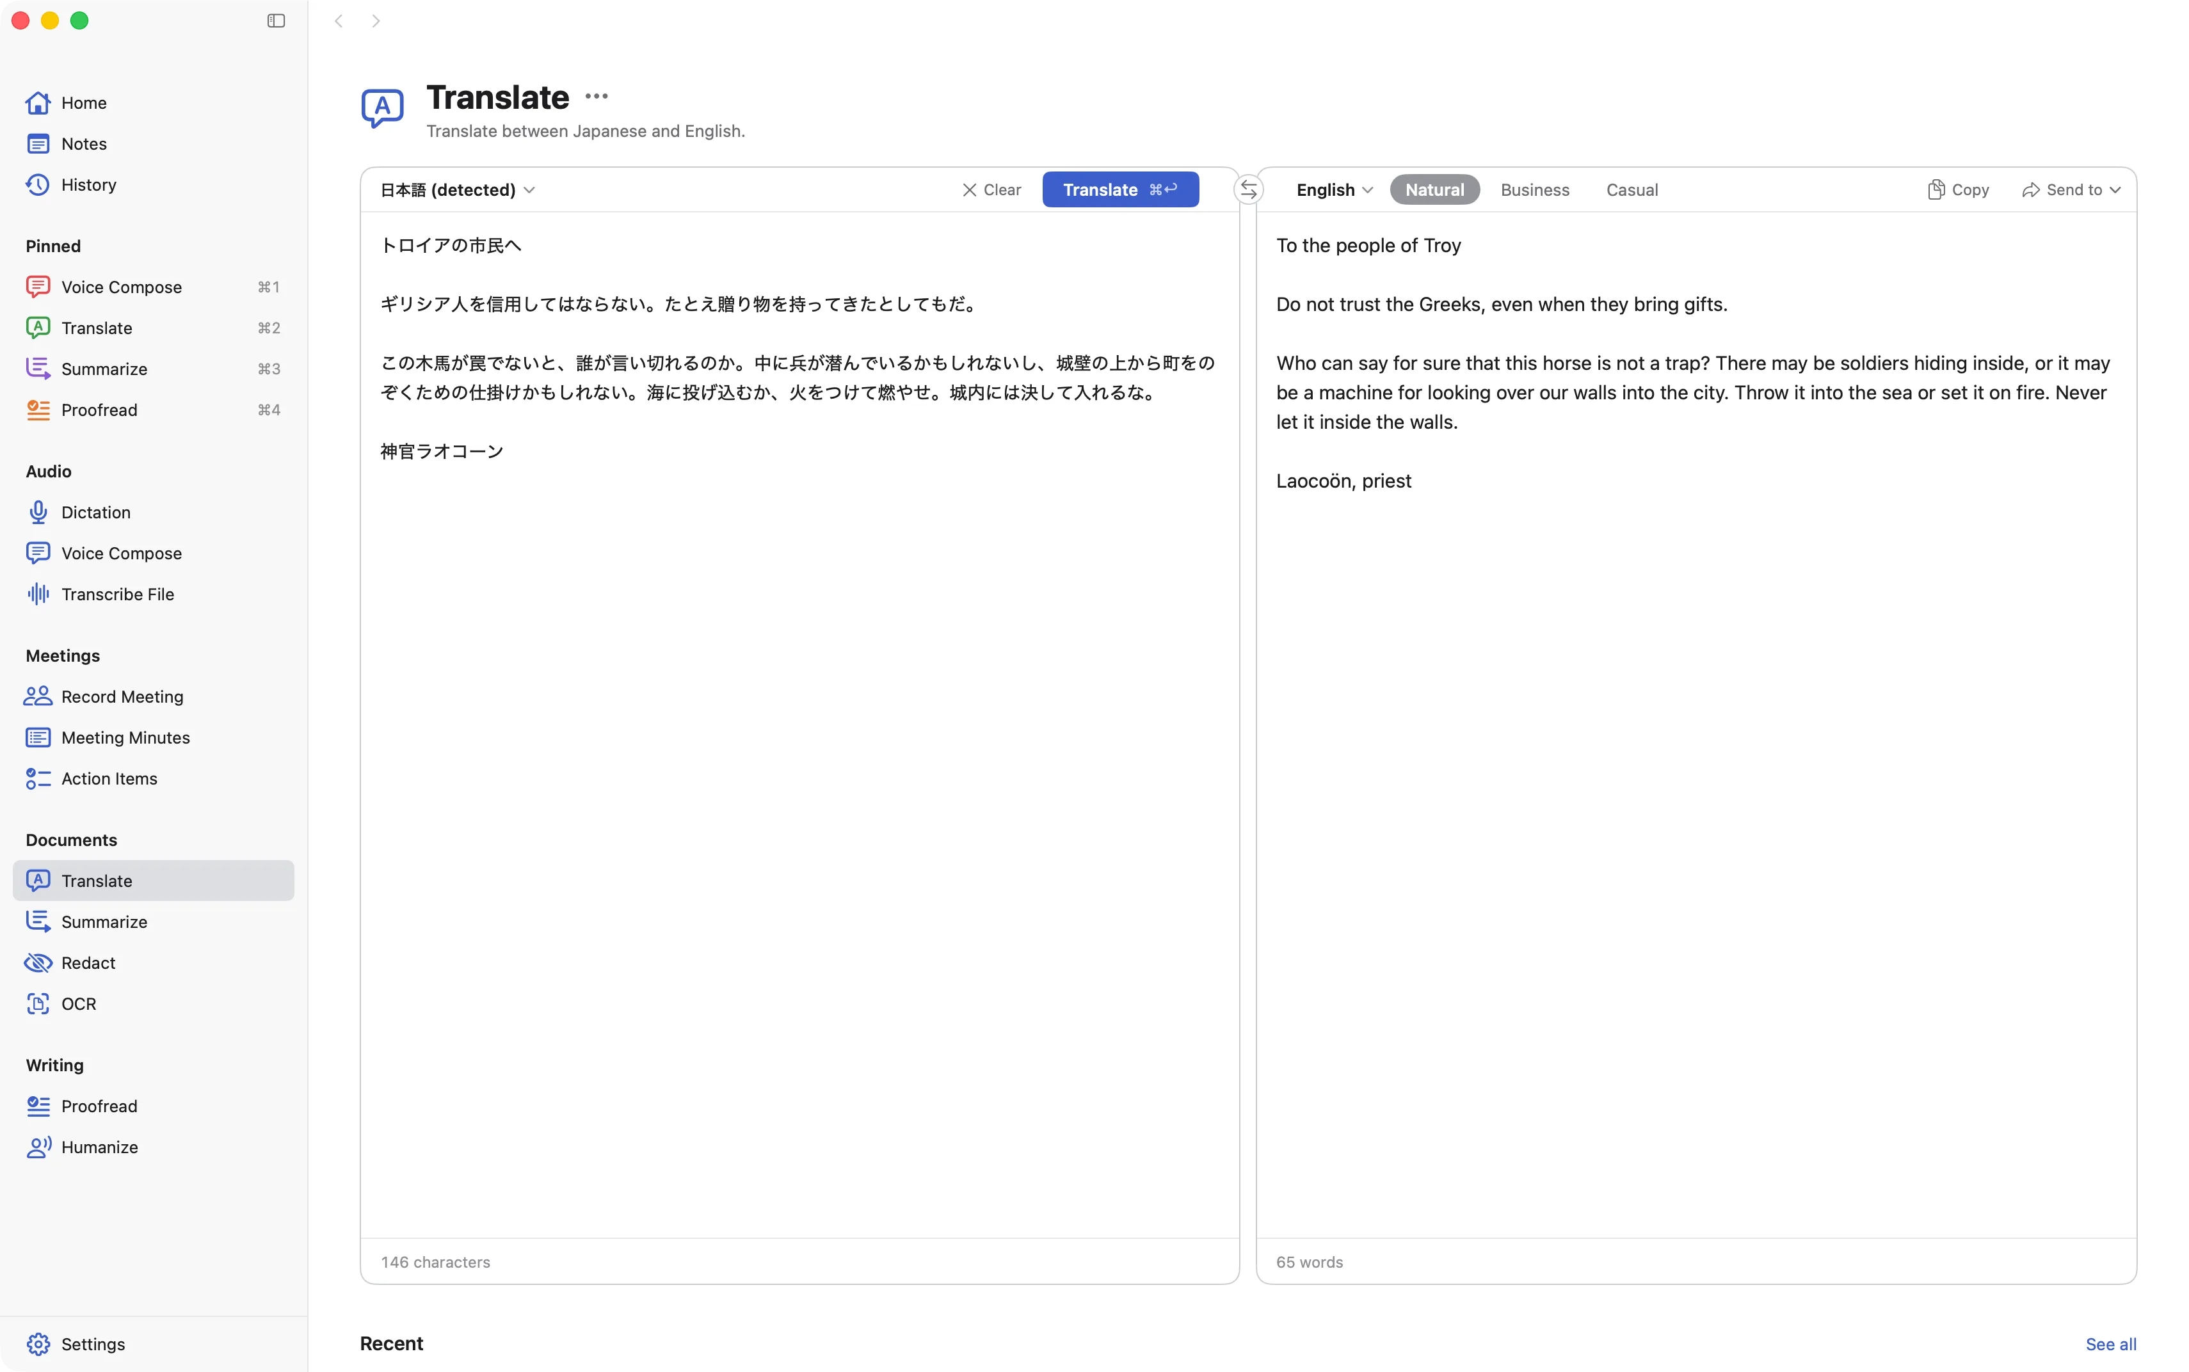Expand the Send to menu
The height and width of the screenshot is (1372, 2189).
2071,189
